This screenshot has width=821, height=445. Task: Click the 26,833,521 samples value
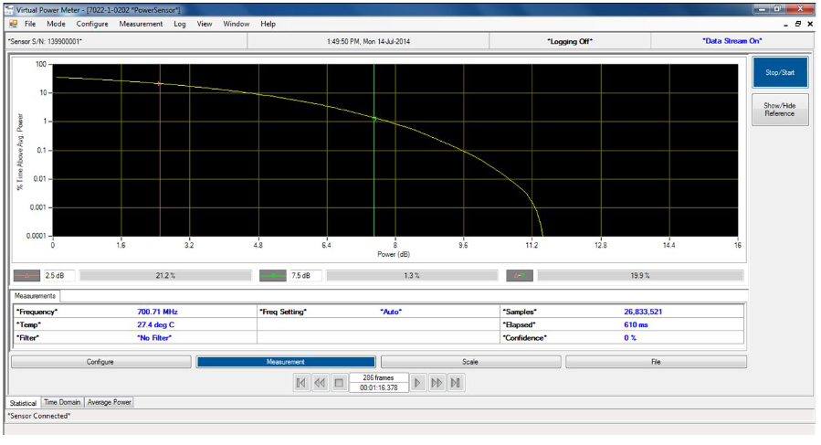point(643,312)
